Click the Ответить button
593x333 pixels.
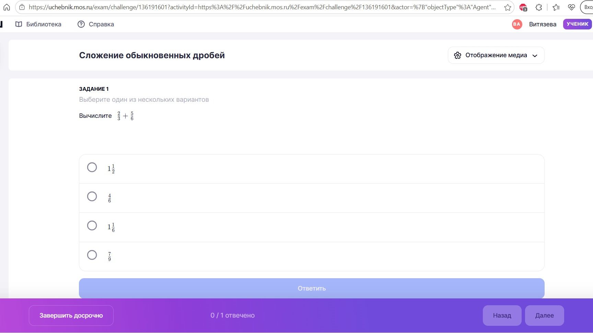pos(312,288)
